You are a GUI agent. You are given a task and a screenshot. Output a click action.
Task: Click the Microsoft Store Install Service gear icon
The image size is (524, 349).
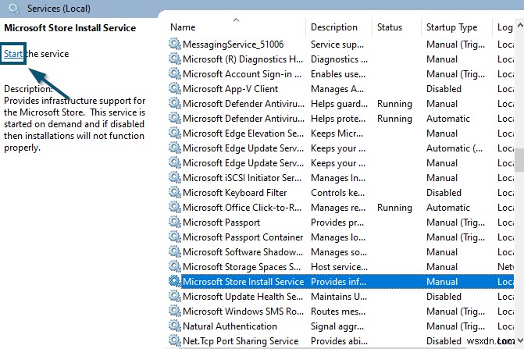(x=175, y=281)
